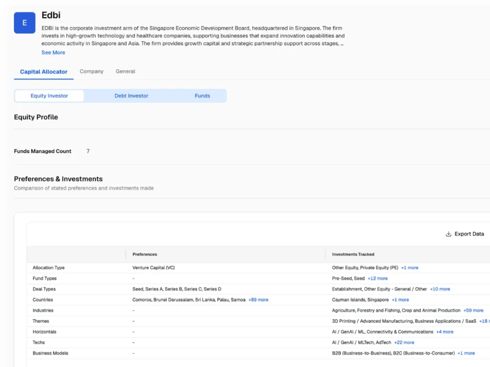Viewport: 490px width, 367px height.
Task: Click B2B (Business-to-Business) cell
Action: (393, 353)
